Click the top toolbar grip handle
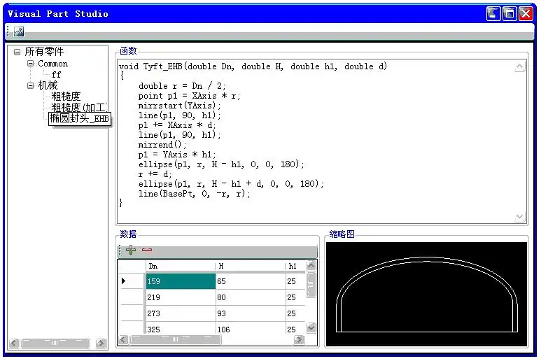 (8, 31)
